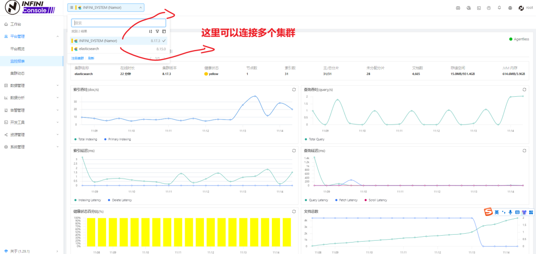Expand the 资源管理 sidebar menu
536x254 pixels.
tap(57, 135)
